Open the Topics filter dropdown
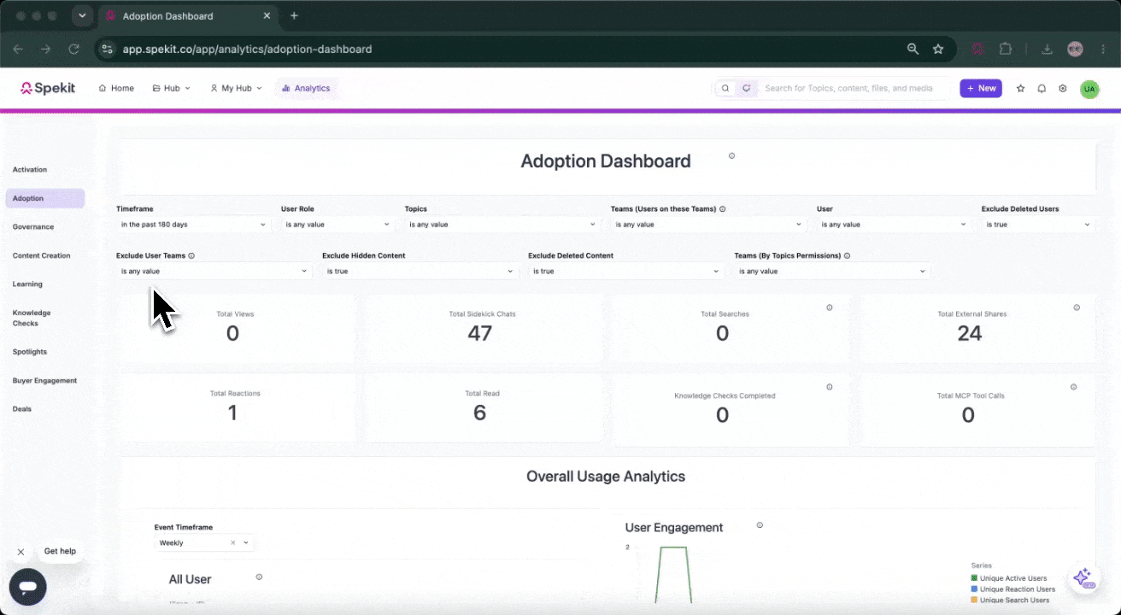Image resolution: width=1121 pixels, height=615 pixels. 502,225
